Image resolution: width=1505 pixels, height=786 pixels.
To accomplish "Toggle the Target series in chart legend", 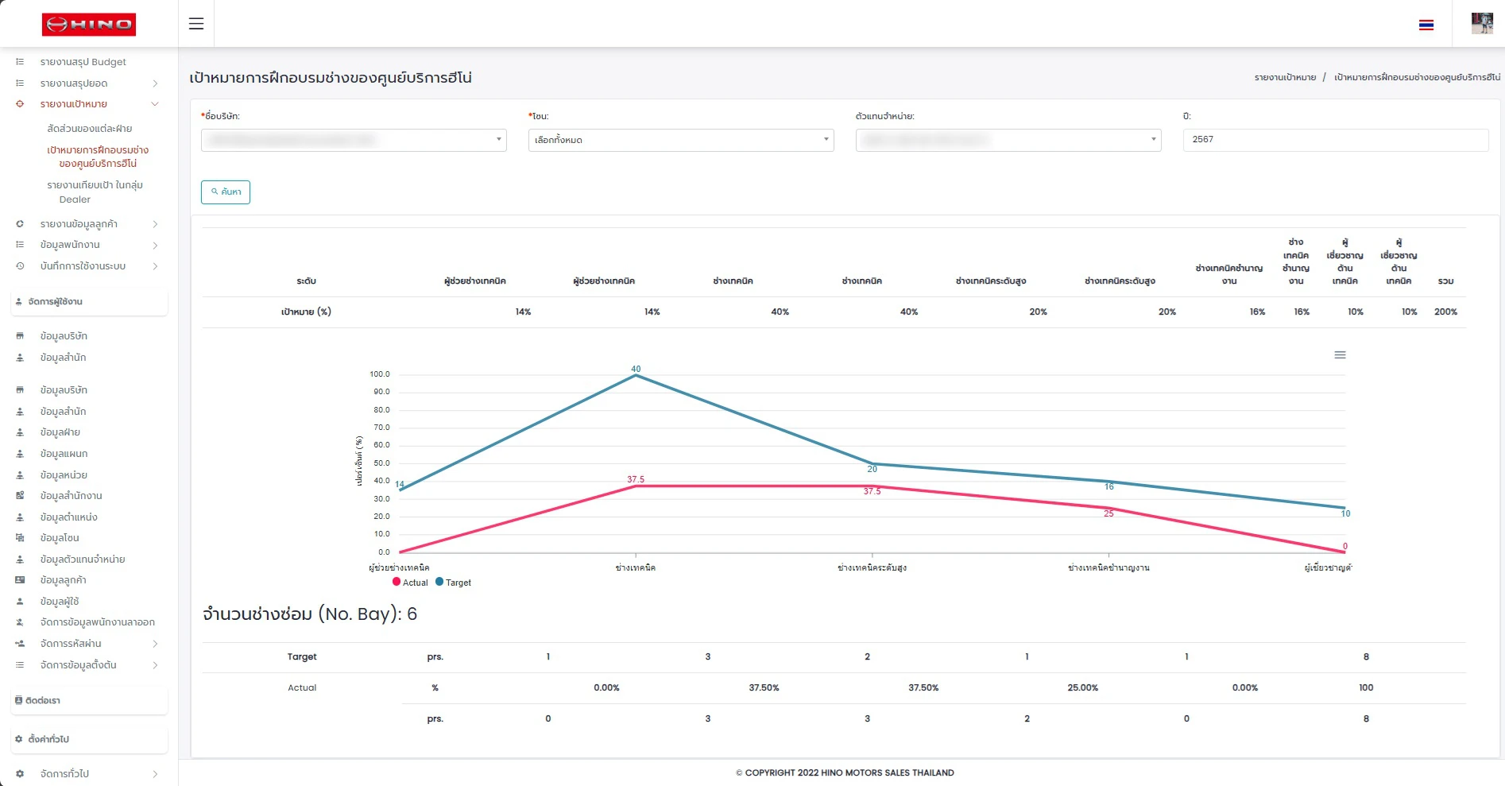I will coord(453,583).
